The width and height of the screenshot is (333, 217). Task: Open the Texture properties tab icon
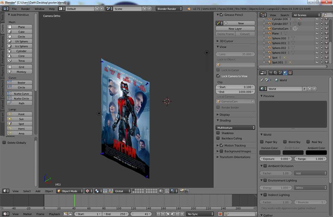[290, 73]
